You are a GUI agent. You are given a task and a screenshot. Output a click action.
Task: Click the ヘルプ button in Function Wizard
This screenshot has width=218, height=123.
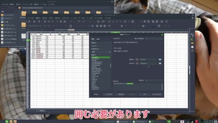click(108, 94)
